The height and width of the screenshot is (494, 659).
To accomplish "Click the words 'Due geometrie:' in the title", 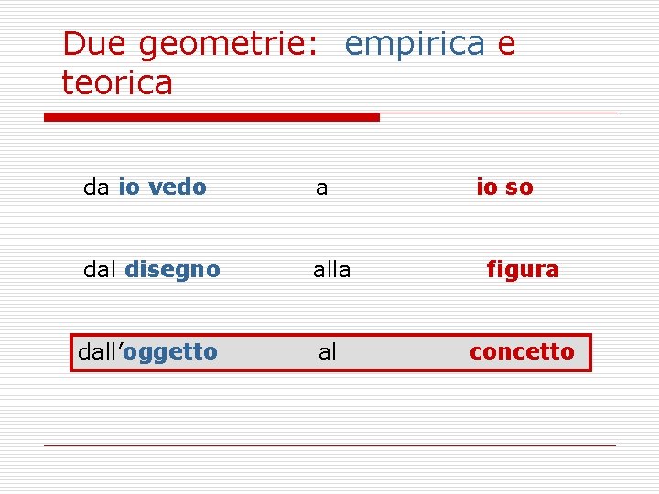I will click(190, 46).
